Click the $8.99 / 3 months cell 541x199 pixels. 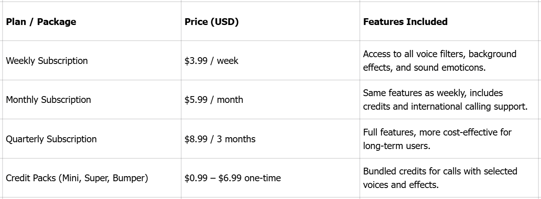(220, 139)
